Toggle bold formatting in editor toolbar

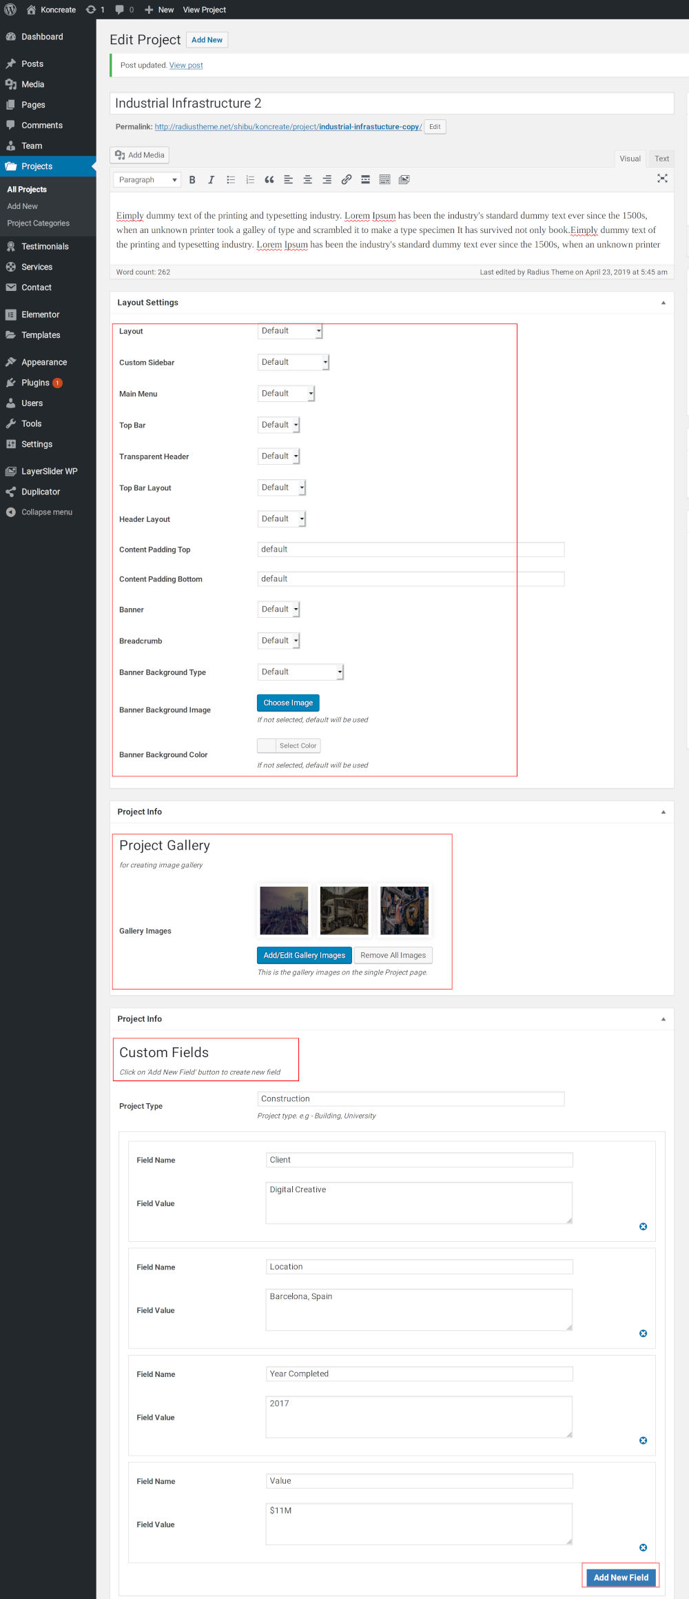tap(192, 179)
